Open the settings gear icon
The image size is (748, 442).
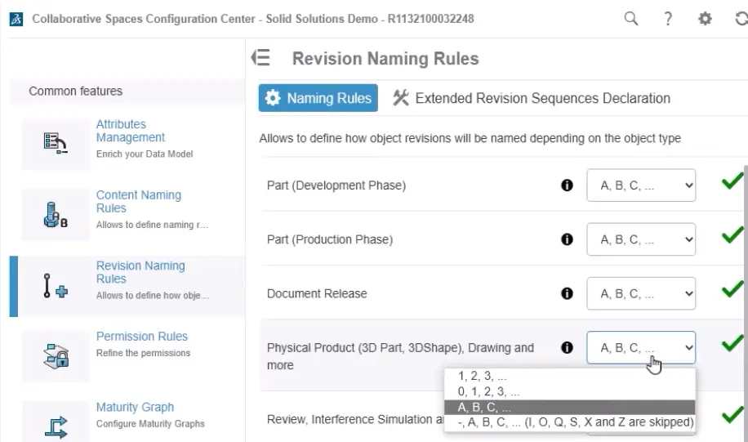(705, 19)
